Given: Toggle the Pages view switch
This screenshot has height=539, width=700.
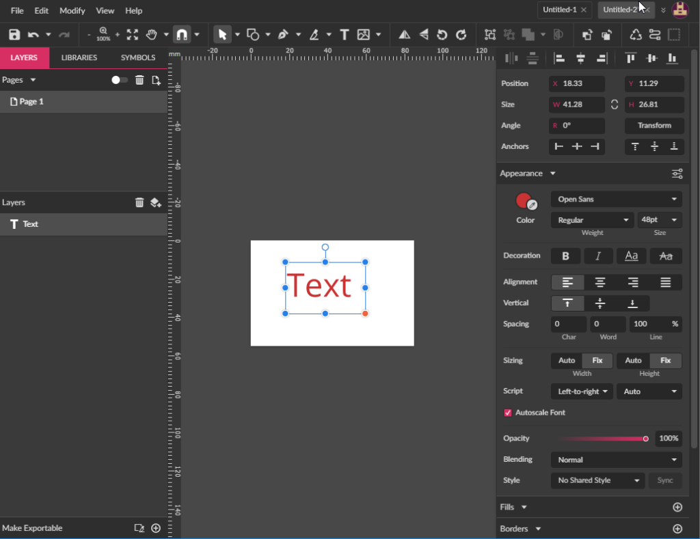Looking at the screenshot, I should click(120, 80).
